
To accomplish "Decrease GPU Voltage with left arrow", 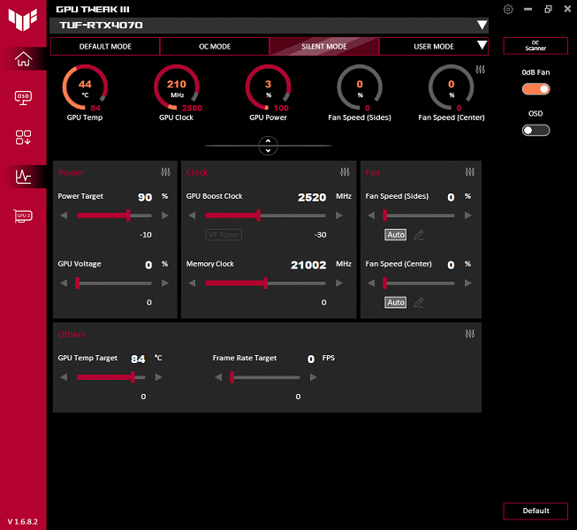I will 64,283.
